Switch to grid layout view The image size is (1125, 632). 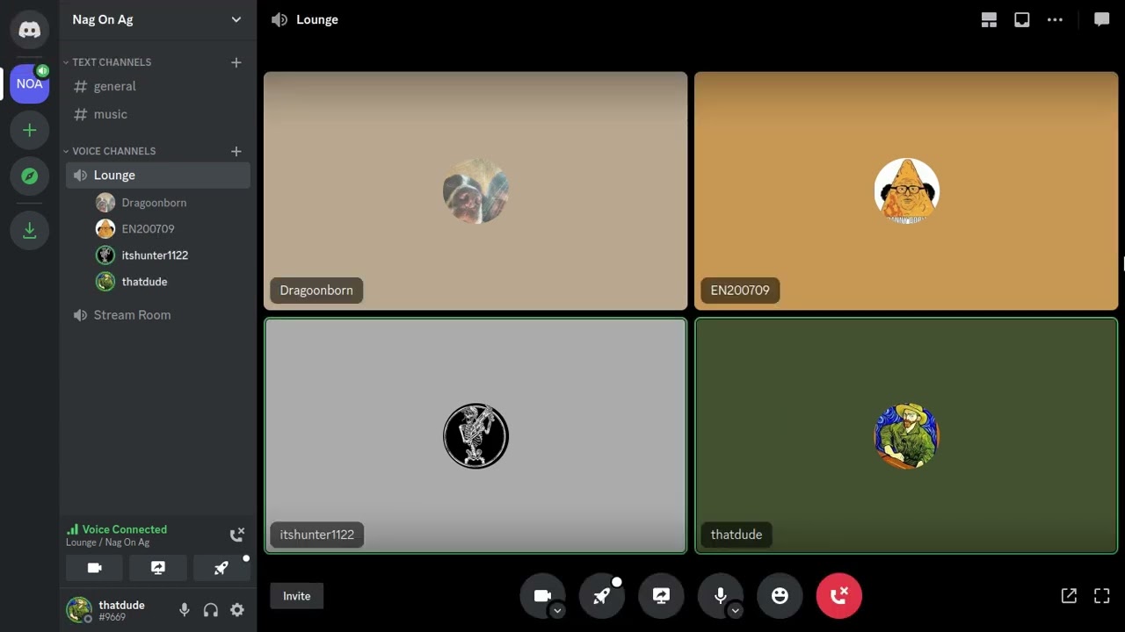pyautogui.click(x=989, y=19)
